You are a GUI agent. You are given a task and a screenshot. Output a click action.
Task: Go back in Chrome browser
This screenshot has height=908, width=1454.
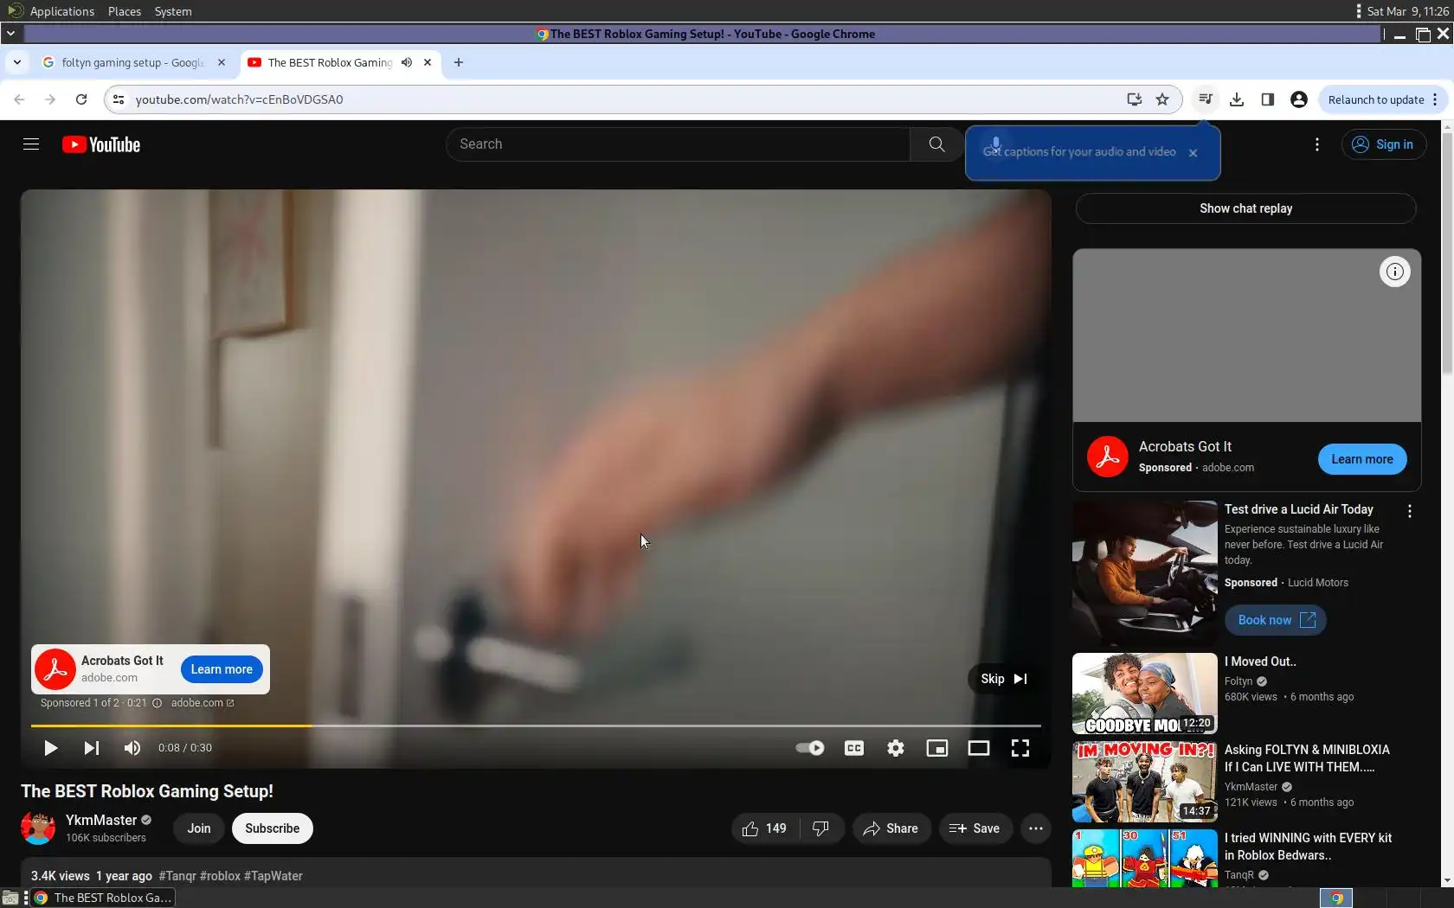pyautogui.click(x=19, y=99)
